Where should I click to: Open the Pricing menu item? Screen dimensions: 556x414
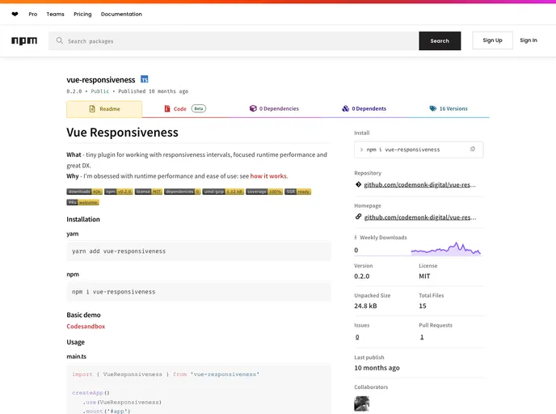tap(82, 15)
